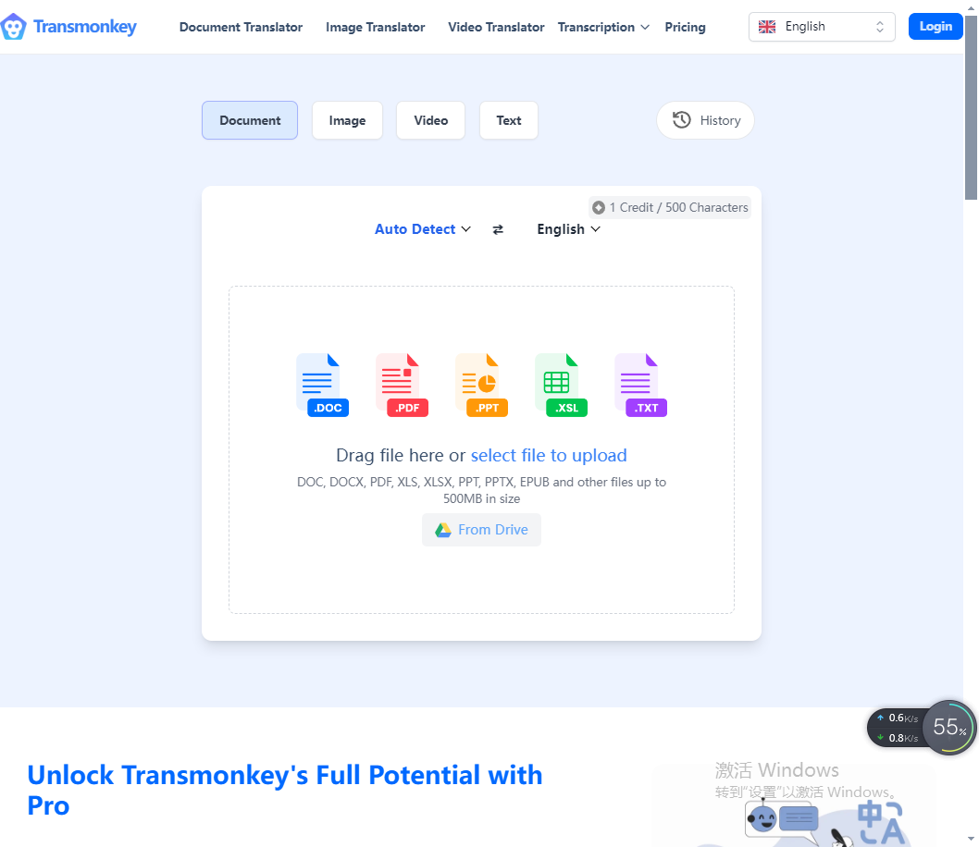This screenshot has height=847, width=979.
Task: Click the .TXT file type icon
Action: pos(640,385)
